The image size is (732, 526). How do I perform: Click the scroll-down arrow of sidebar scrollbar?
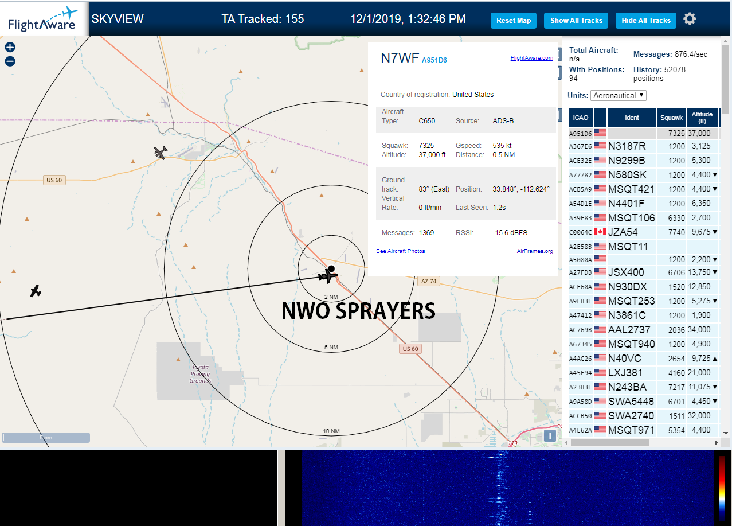726,433
